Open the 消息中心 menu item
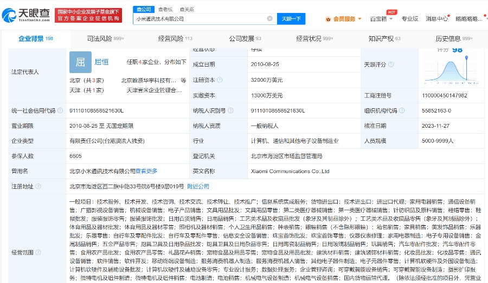Viewport: 488px width, 283px height. pos(436,19)
